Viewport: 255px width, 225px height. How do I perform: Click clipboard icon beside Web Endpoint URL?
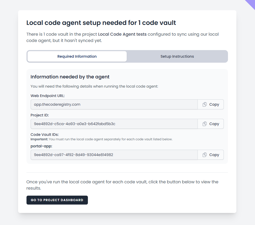point(205,104)
